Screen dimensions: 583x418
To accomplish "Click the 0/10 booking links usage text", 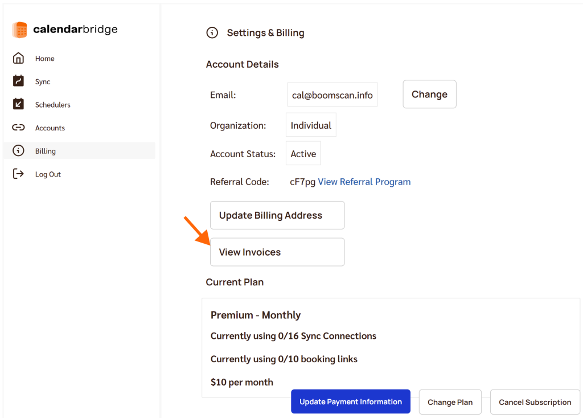I will 284,359.
